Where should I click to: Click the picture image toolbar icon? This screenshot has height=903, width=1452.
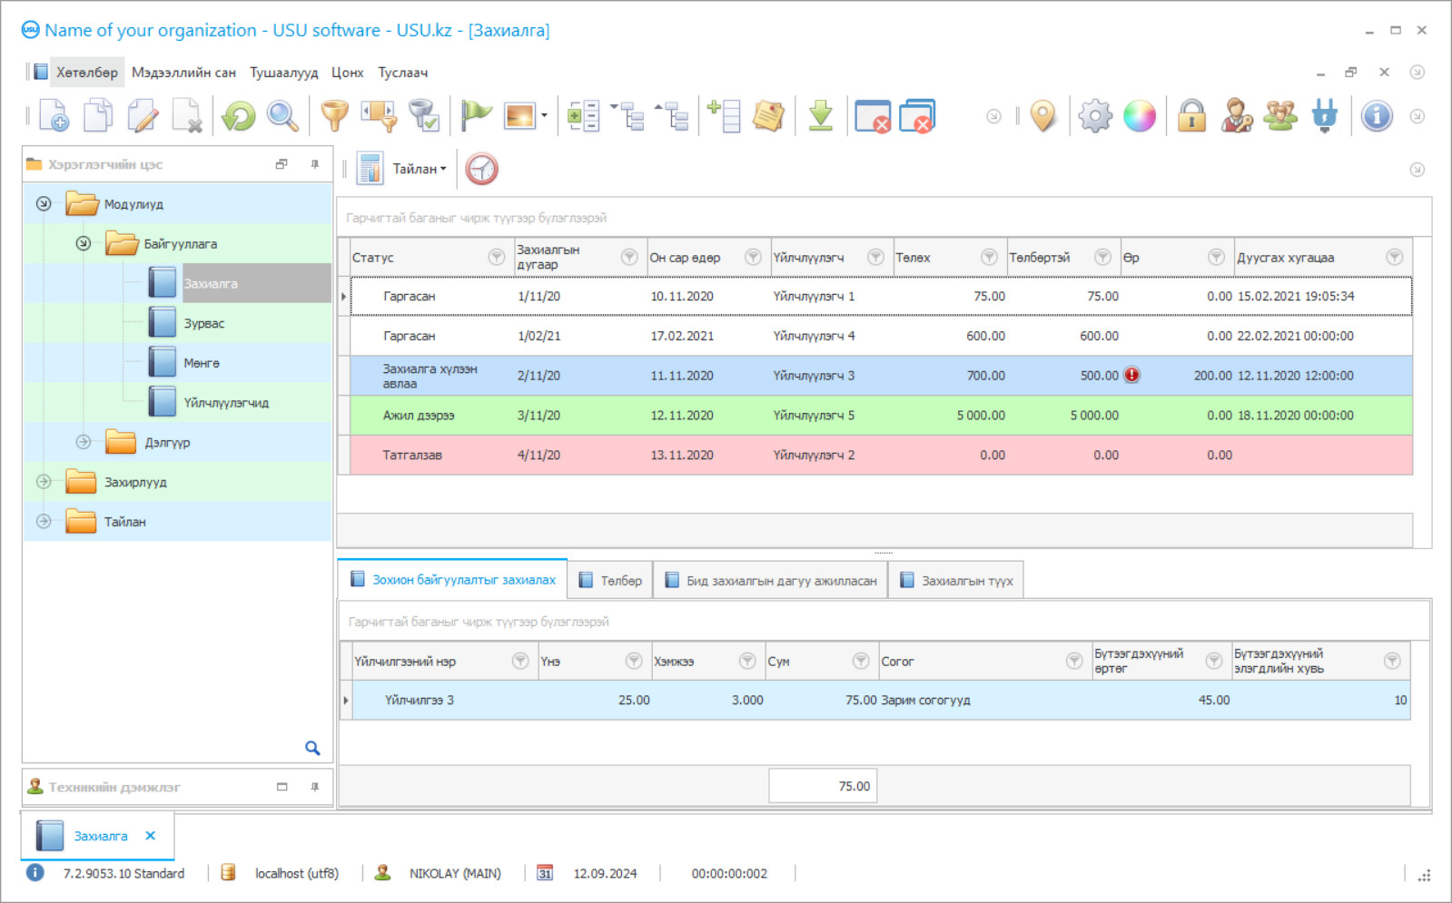519,116
